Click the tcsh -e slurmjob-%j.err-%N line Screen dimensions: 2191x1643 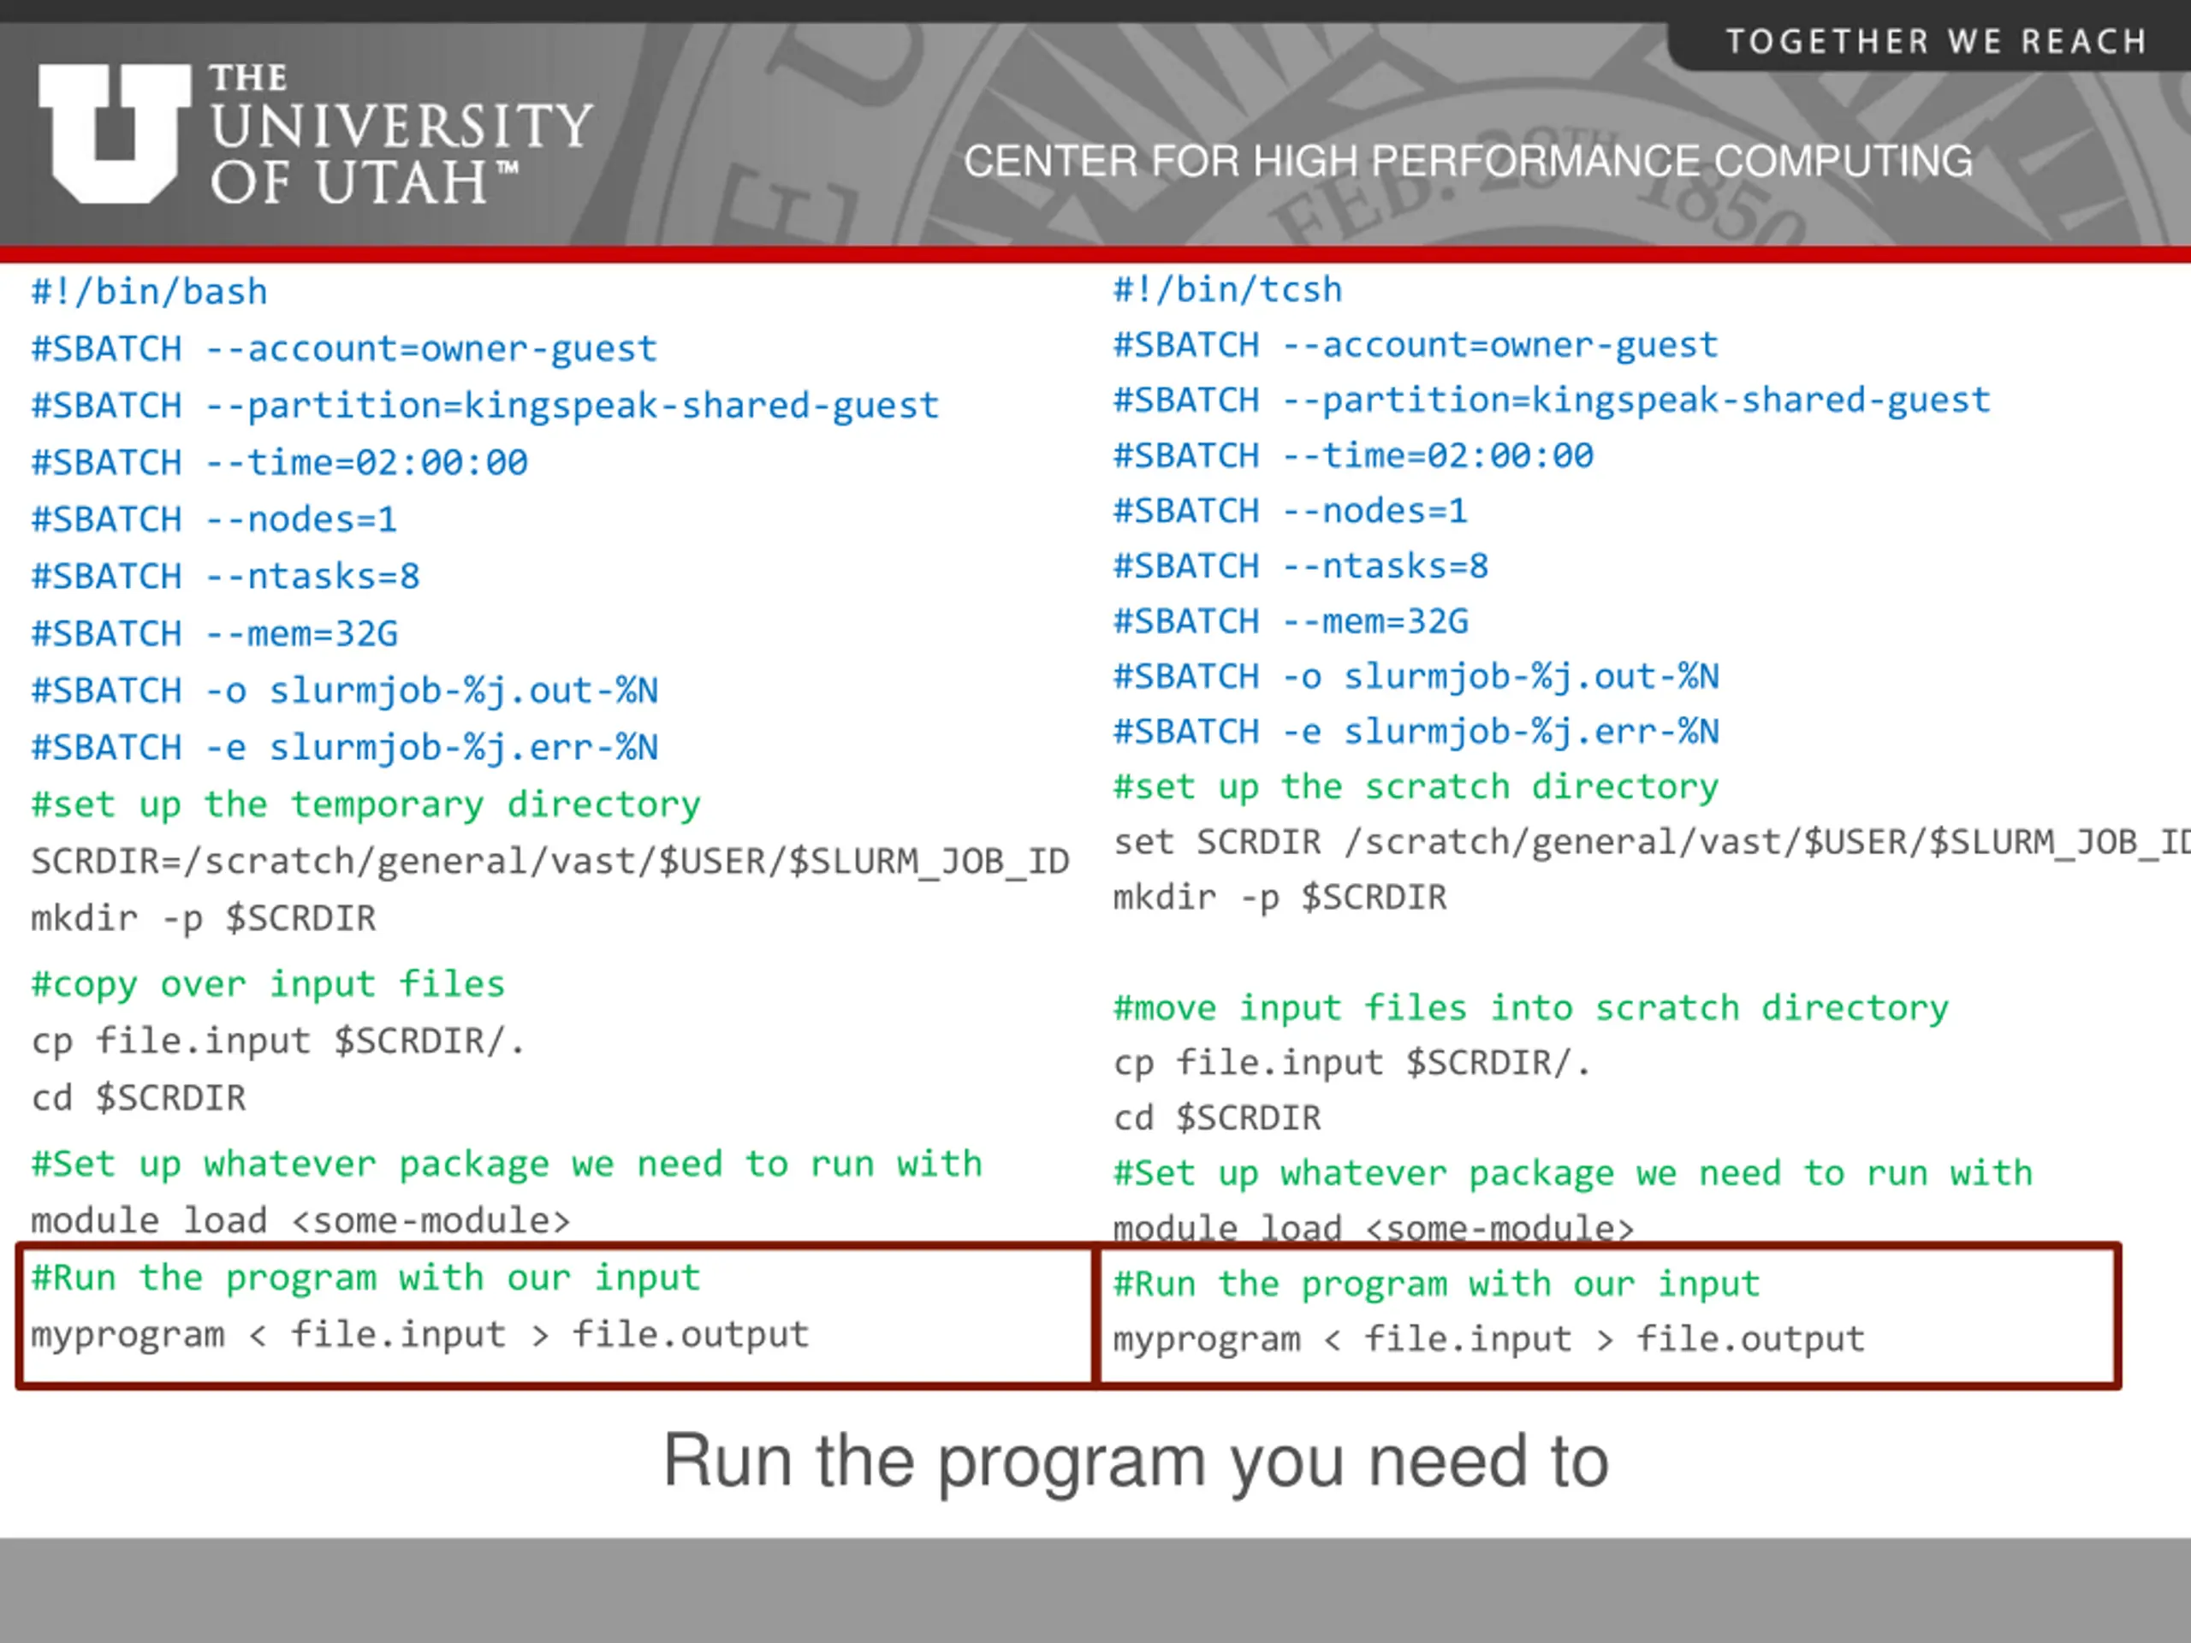click(1416, 731)
